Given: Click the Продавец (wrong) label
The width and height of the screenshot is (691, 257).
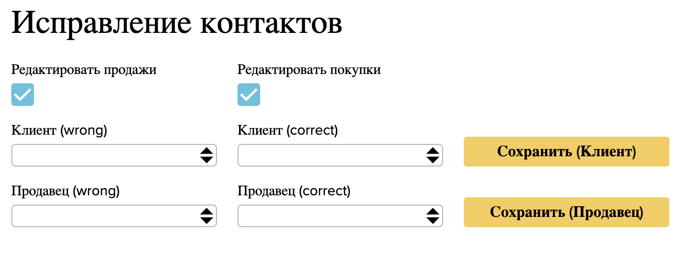Looking at the screenshot, I should (65, 191).
